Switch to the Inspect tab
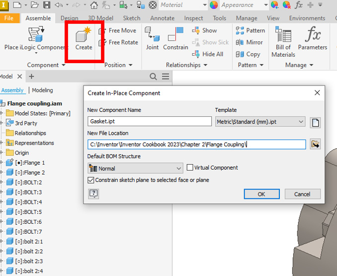The height and width of the screenshot is (276, 337). 193,18
